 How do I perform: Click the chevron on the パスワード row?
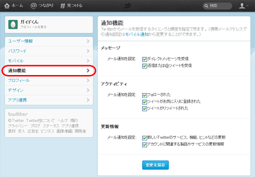(88, 51)
